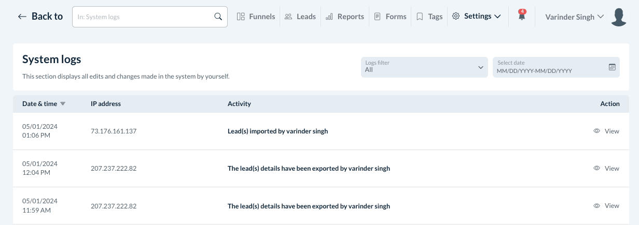The width and height of the screenshot is (639, 225).
Task: Expand the Settings menu chevron
Action: click(x=498, y=17)
